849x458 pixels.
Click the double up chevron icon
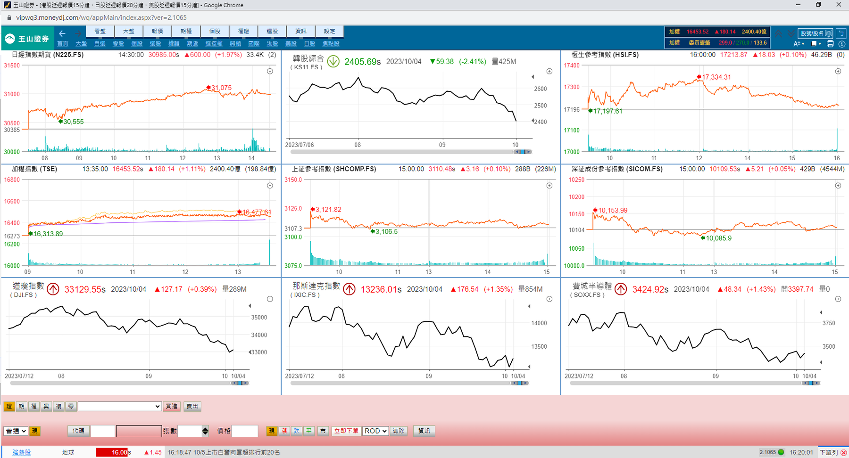778,33
